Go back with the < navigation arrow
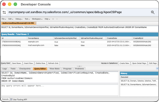This screenshot has height=102, width=159. tap(53, 19)
